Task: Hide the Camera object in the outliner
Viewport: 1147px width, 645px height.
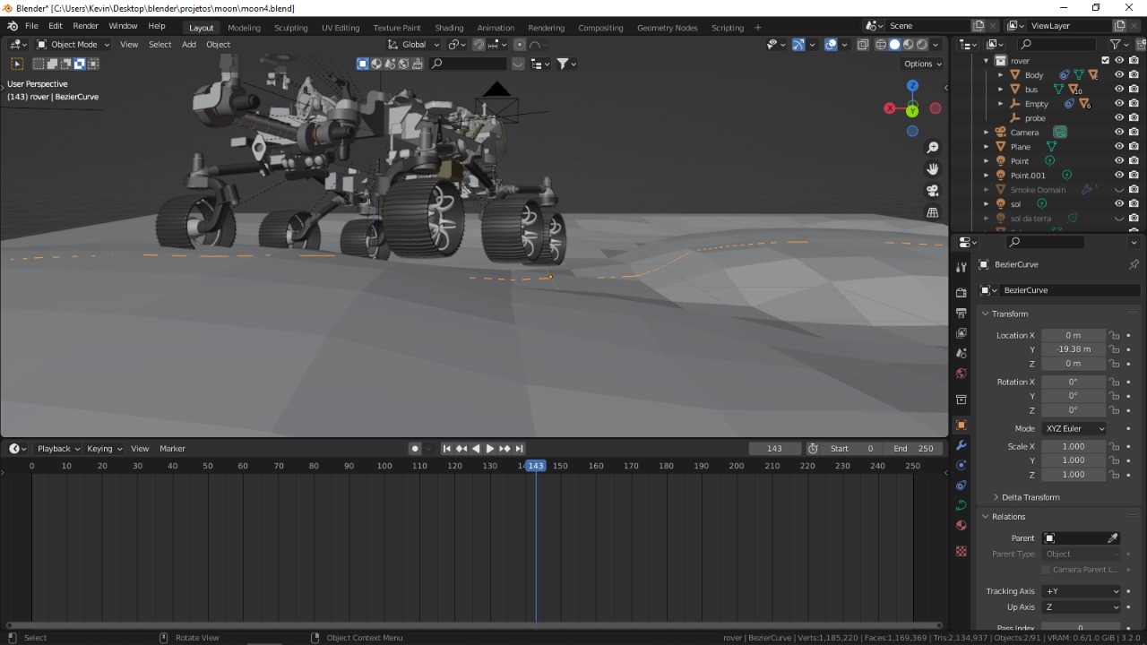Action: point(1119,133)
